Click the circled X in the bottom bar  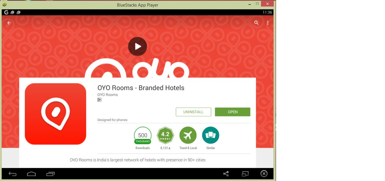point(264,174)
